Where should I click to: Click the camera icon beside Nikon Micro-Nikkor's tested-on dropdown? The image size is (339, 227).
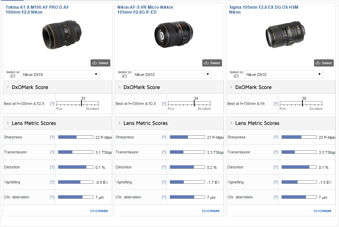point(124,76)
